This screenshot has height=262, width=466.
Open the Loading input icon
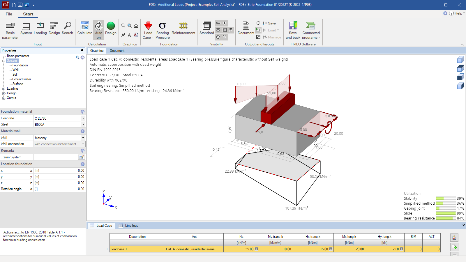tap(40, 29)
